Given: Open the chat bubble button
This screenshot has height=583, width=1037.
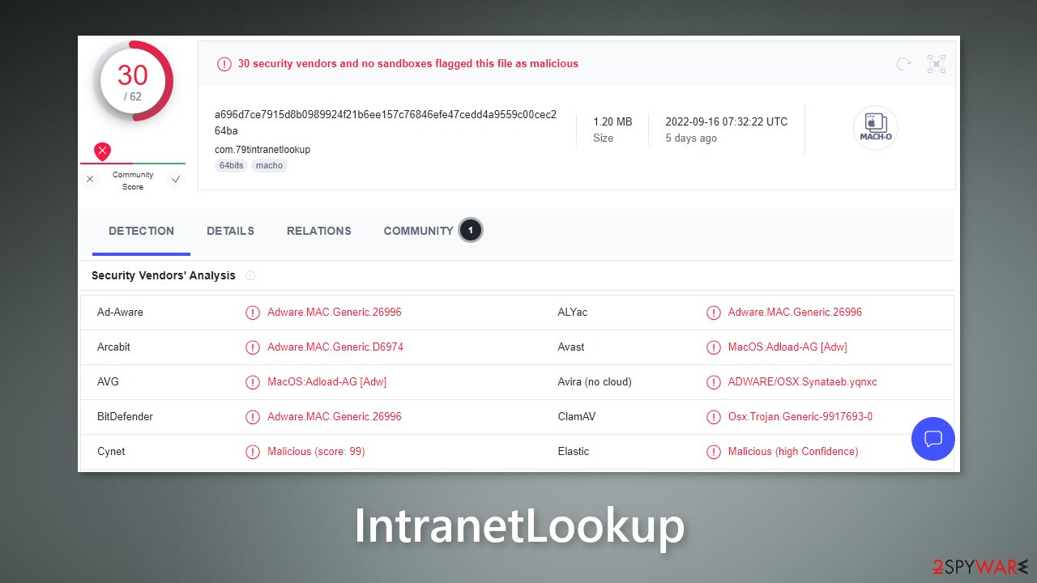Looking at the screenshot, I should click(933, 439).
